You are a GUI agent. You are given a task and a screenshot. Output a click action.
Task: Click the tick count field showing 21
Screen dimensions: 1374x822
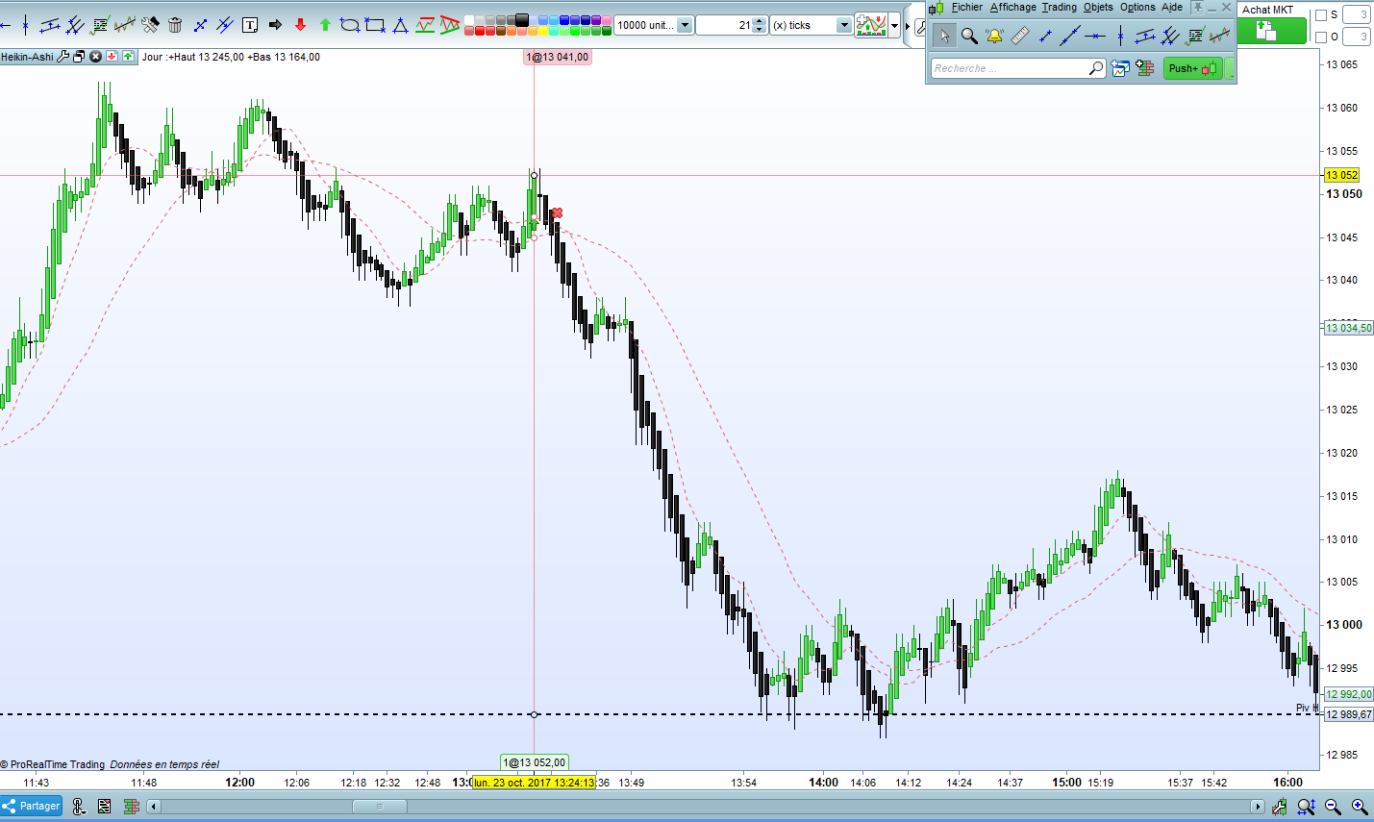click(725, 25)
